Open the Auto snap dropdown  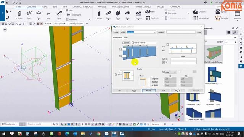[x=48, y=24]
